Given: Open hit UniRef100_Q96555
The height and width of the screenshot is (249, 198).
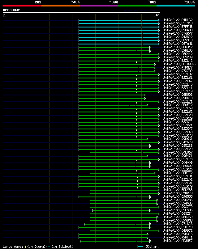Looking at the screenshot, I should coord(178,196).
